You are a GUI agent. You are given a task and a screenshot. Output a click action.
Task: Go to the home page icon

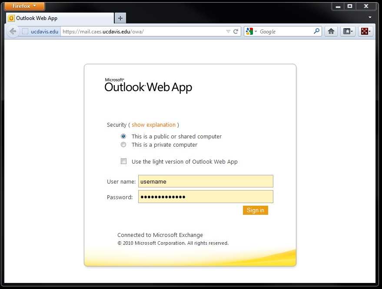[x=331, y=31]
